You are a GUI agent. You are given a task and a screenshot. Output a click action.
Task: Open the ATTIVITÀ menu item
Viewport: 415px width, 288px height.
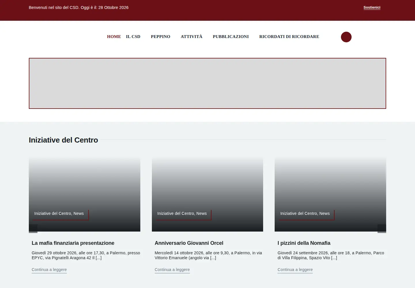[x=191, y=37]
